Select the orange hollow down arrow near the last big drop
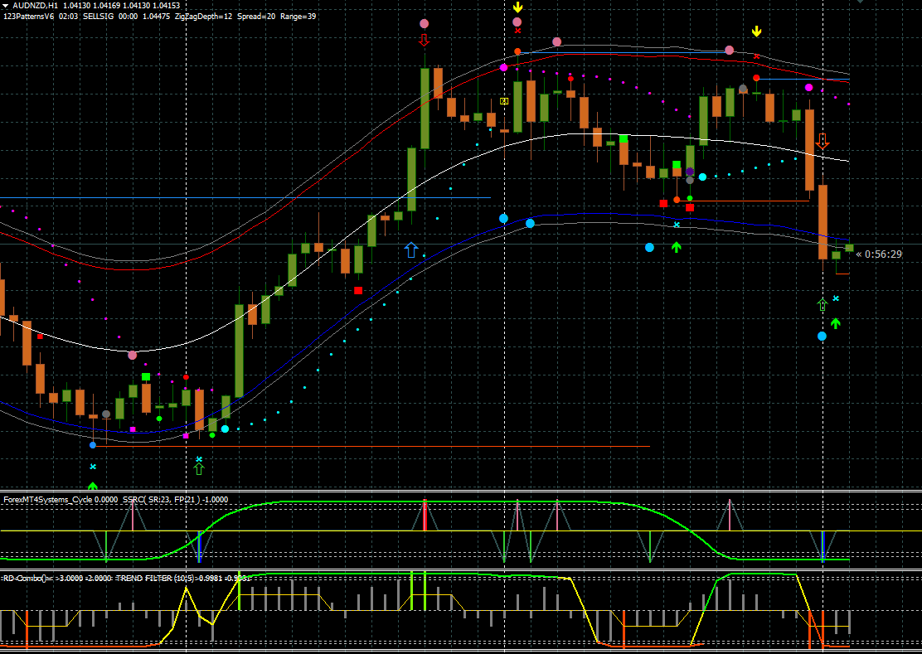 (x=822, y=141)
